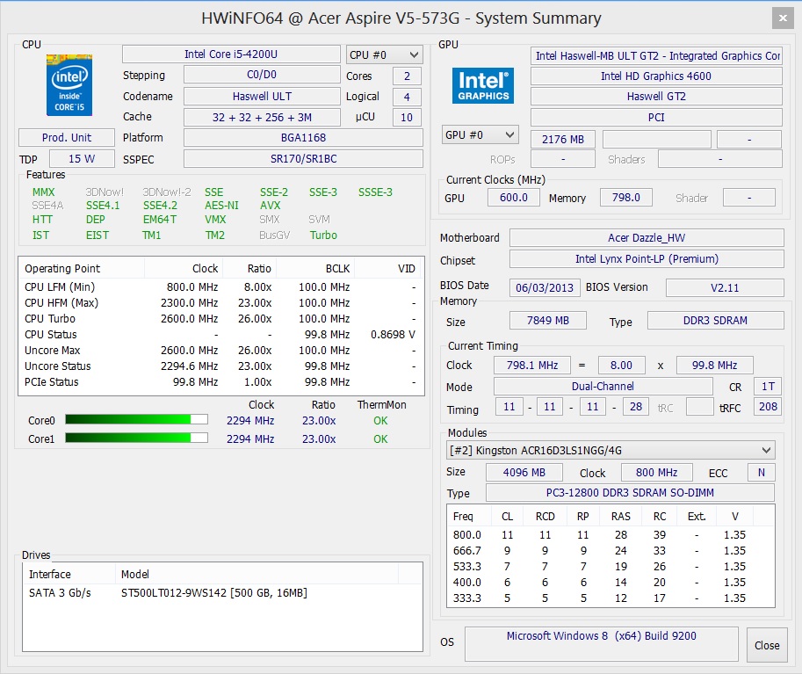Click the Dual-Channel mode field
This screenshot has height=674, width=802.
click(603, 386)
